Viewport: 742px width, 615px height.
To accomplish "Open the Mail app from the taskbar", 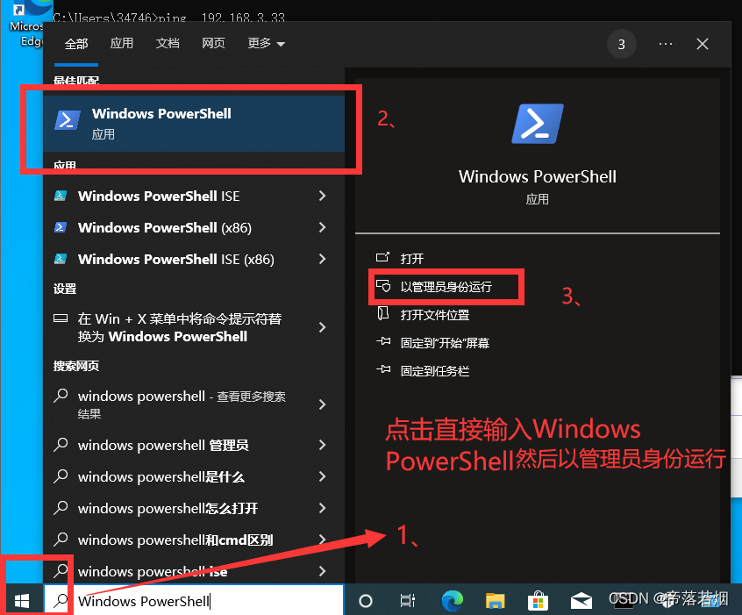I will click(581, 600).
